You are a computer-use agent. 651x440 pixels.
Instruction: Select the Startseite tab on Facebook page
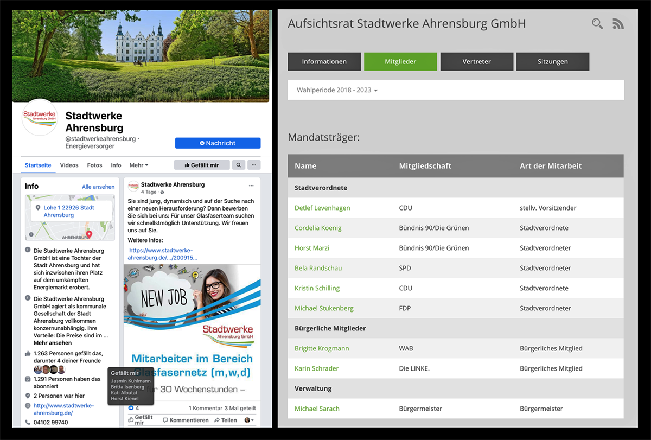pyautogui.click(x=38, y=165)
